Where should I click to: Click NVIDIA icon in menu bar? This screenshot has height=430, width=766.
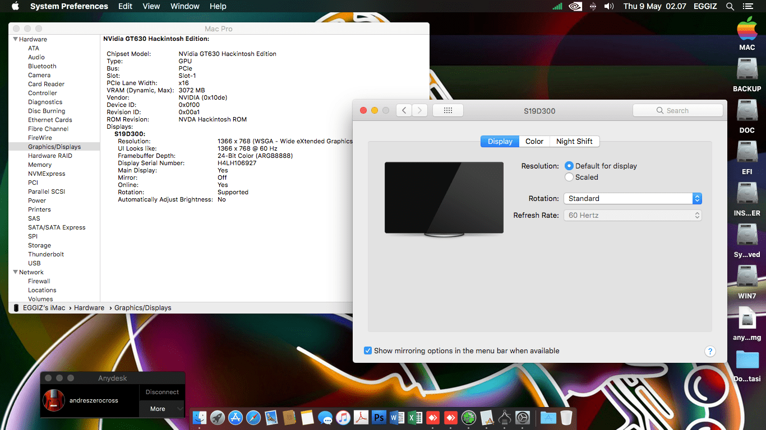click(575, 6)
